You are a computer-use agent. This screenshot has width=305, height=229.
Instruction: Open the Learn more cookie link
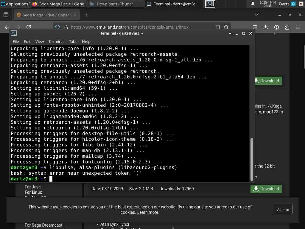(148, 212)
